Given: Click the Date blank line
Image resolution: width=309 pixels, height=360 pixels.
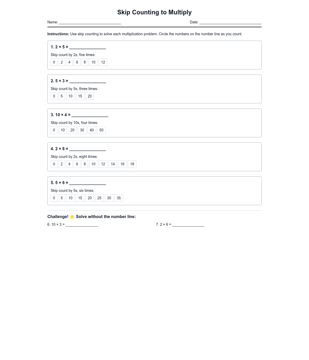Looking at the screenshot, I should (230, 22).
